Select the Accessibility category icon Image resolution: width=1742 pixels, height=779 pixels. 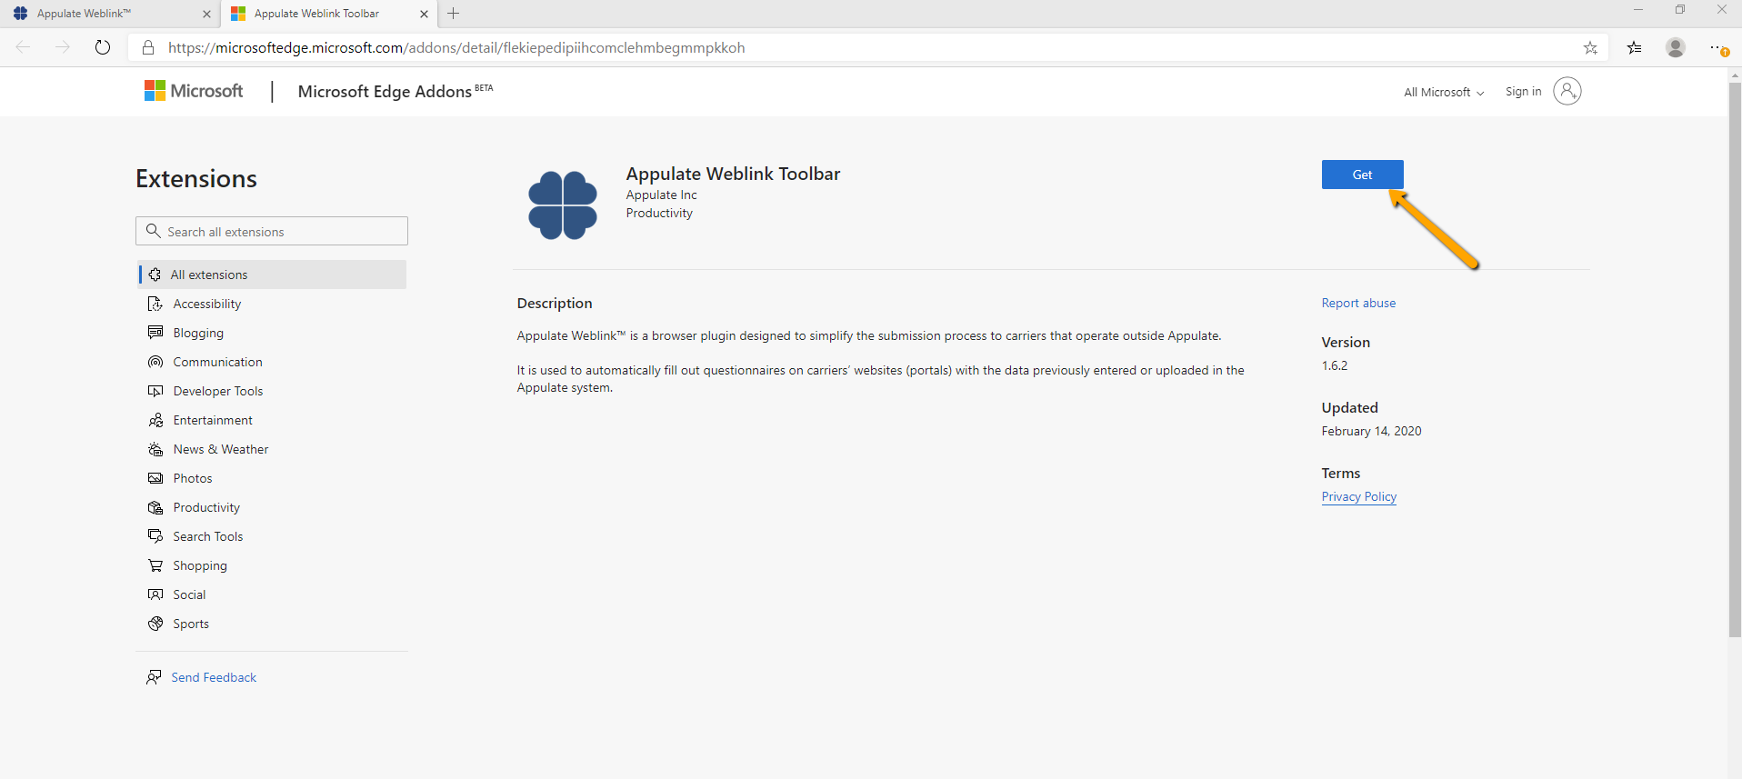click(x=155, y=304)
